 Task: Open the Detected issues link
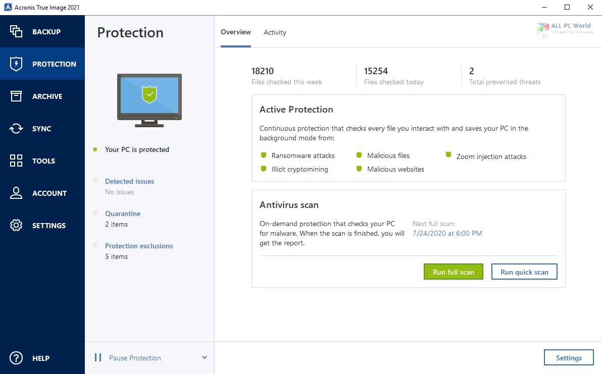click(x=129, y=181)
